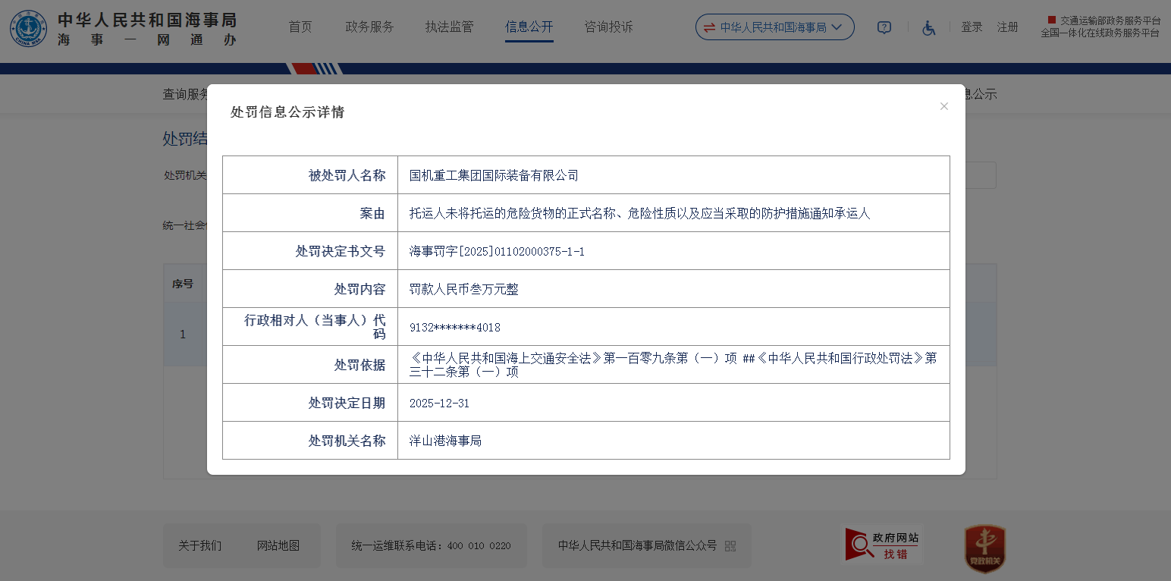1171x581 pixels.
Task: Open the 政务服务 menu
Action: point(369,27)
